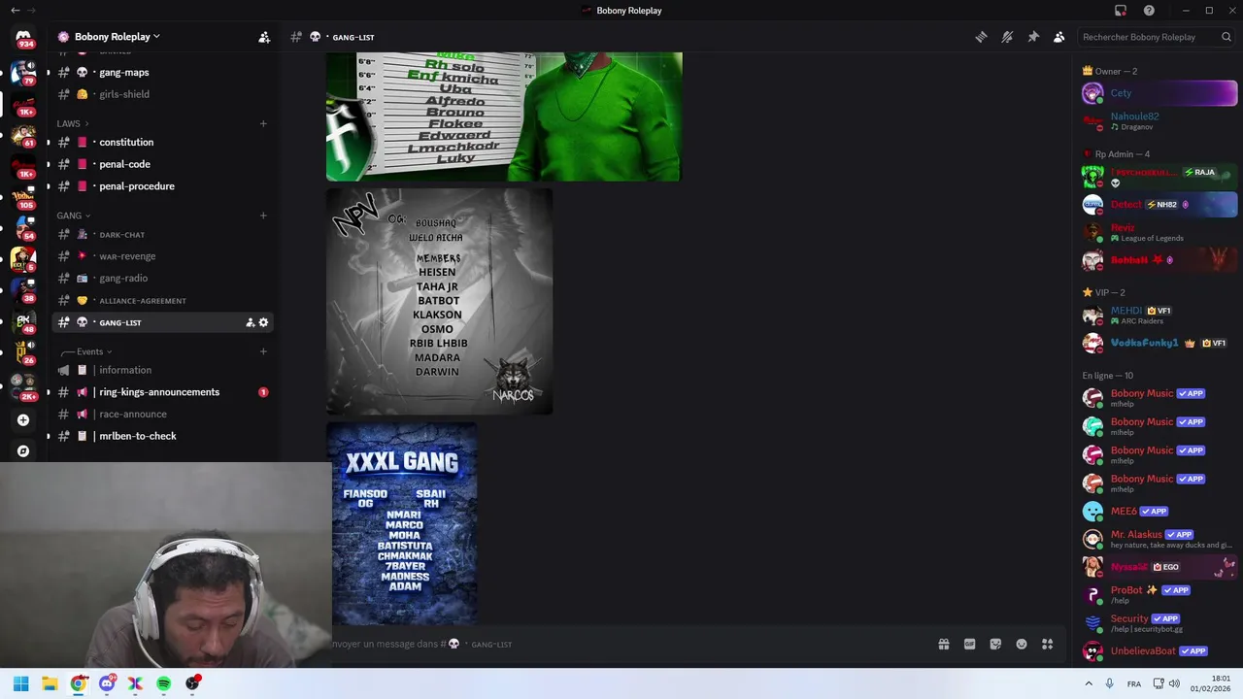
Task: Open server folder with 2K+ badge
Action: coord(23,386)
